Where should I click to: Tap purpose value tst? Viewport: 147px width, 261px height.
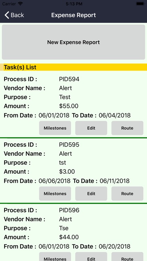click(62, 163)
